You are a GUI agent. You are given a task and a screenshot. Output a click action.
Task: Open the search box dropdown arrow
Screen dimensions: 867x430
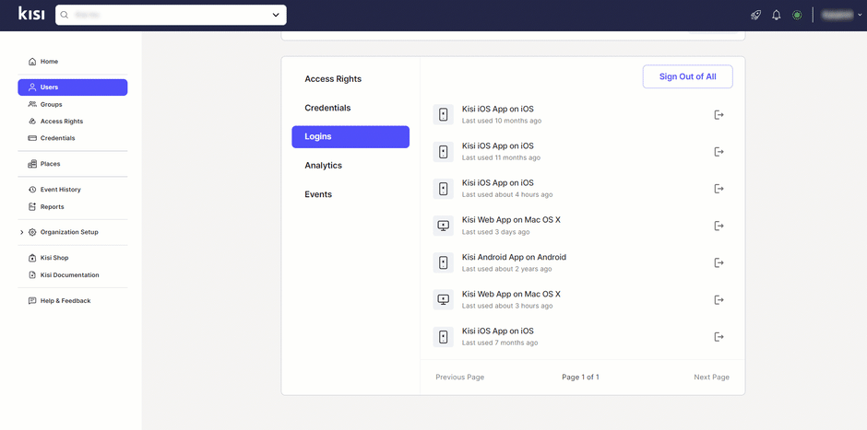[x=276, y=16]
